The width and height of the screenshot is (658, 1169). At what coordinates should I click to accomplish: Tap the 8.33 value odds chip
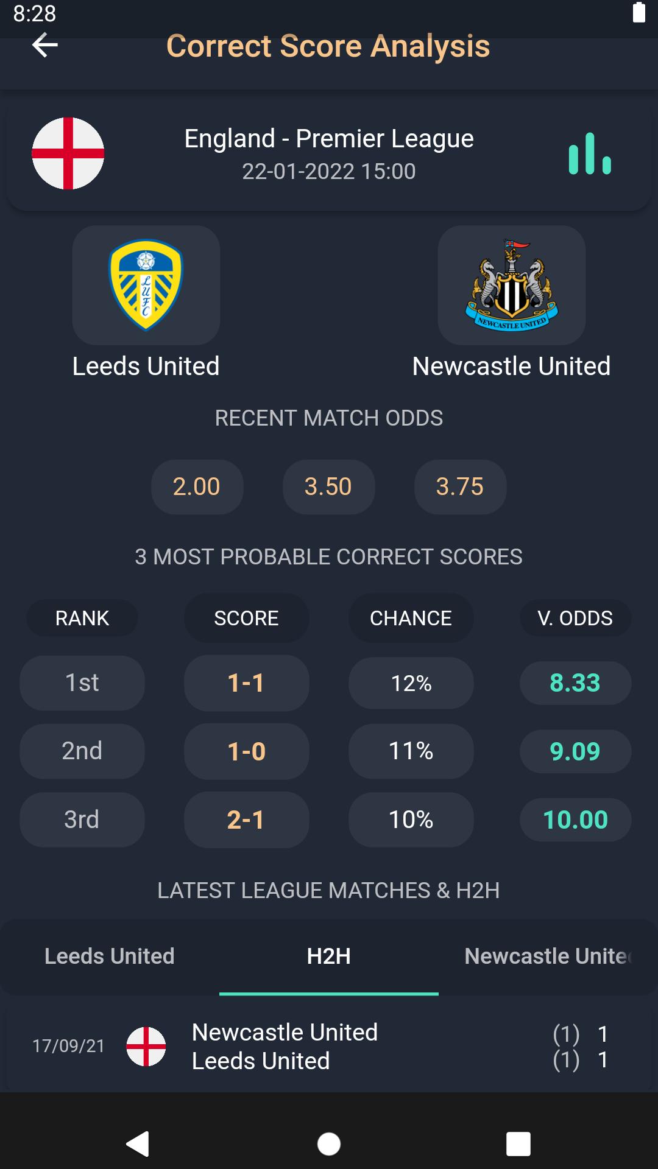[x=575, y=683]
